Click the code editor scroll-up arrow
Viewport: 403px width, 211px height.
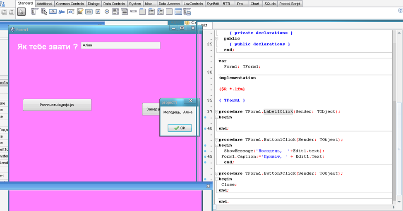(x=399, y=33)
